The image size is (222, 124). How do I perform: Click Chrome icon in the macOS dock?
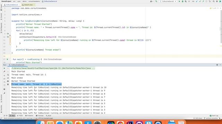120,123
